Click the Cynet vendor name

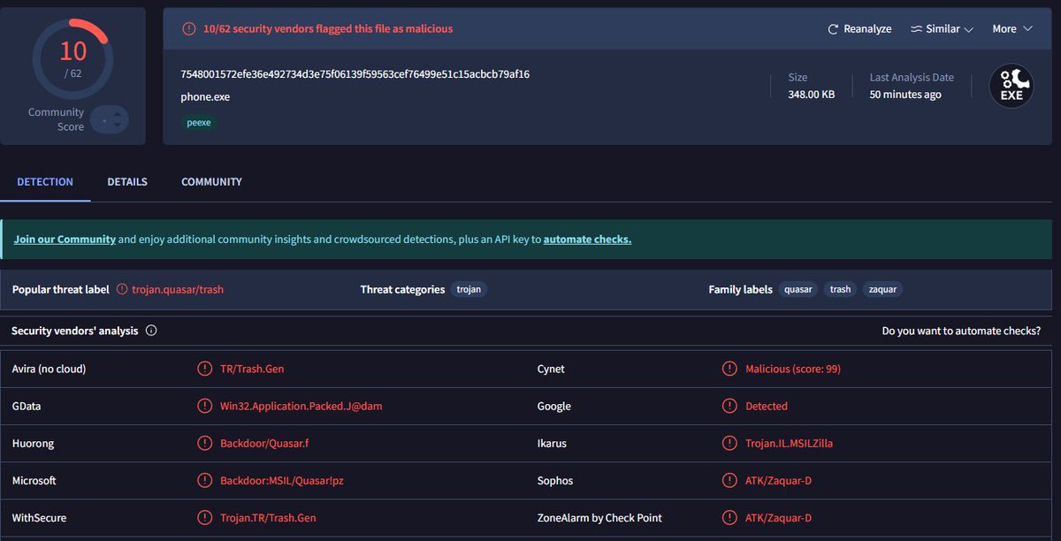551,369
